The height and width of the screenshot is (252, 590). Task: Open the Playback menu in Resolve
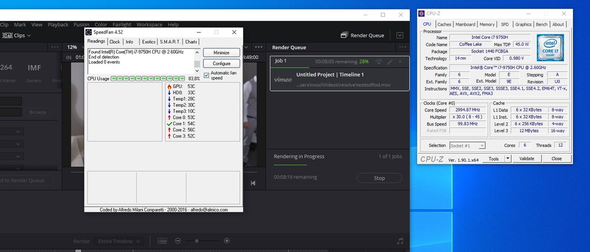coord(58,24)
